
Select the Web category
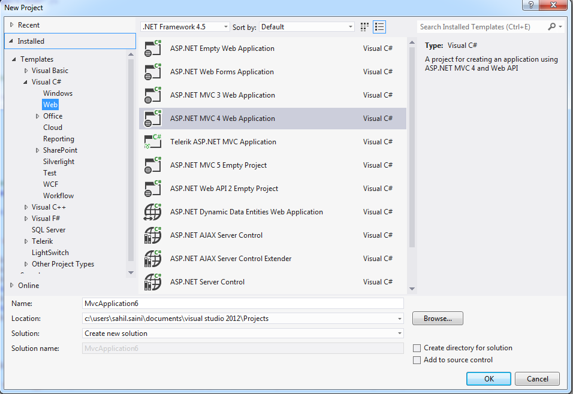point(50,104)
